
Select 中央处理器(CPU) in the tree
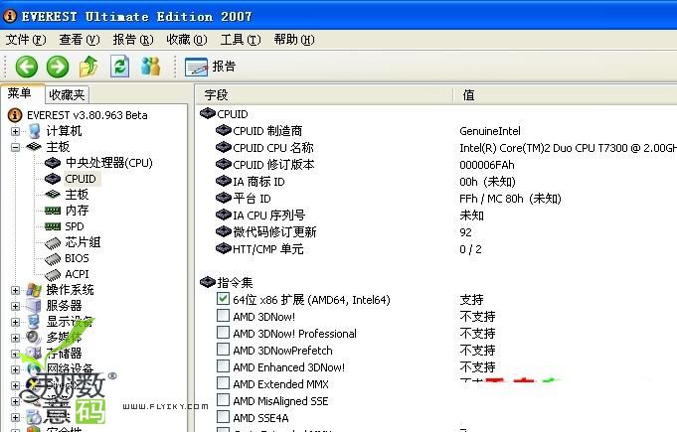point(109,163)
